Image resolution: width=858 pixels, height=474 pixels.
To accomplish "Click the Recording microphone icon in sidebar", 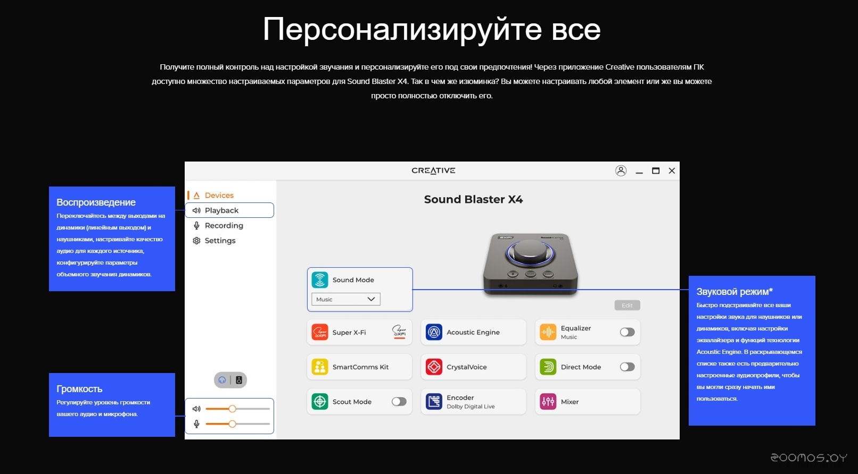I will click(196, 225).
